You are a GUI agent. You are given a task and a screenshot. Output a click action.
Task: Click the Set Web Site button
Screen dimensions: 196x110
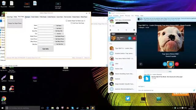[x=60, y=44]
